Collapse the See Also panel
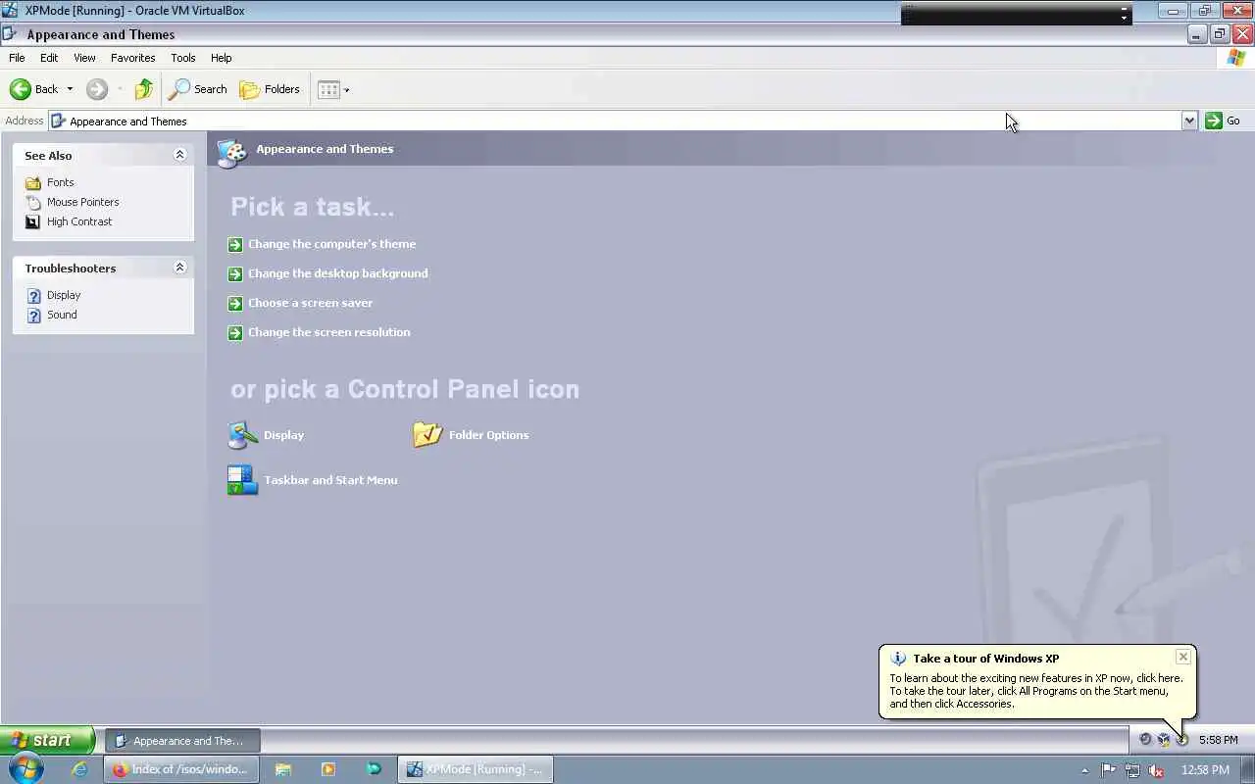This screenshot has height=784, width=1255. coord(179,155)
